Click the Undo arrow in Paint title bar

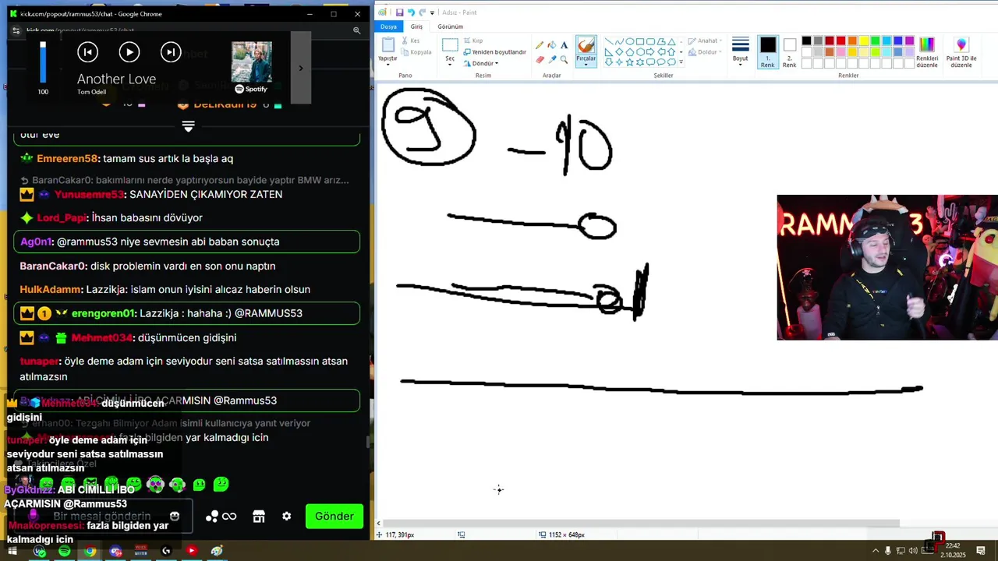coord(411,12)
